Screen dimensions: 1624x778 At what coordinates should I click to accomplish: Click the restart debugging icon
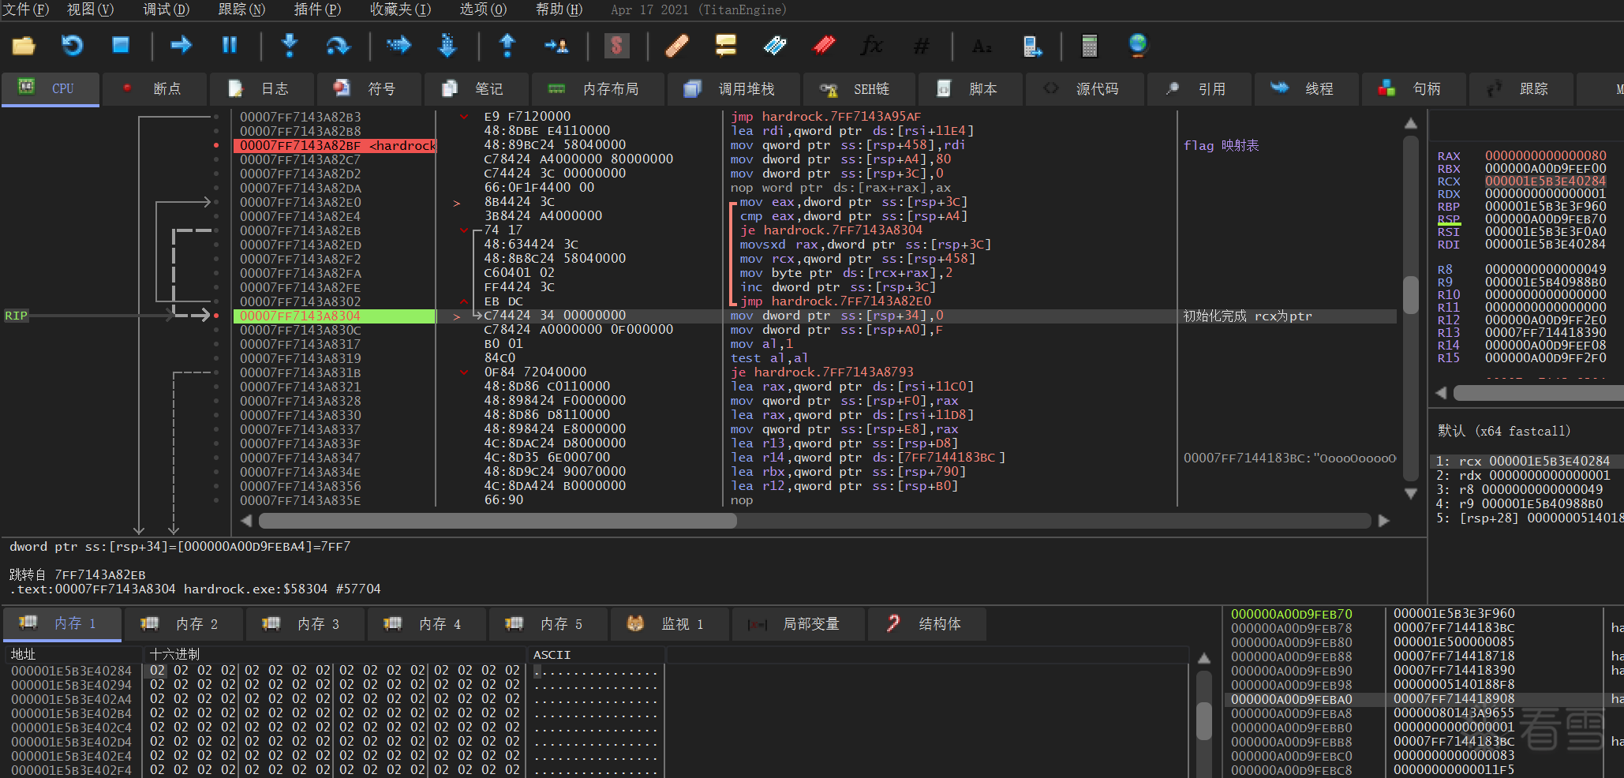(72, 46)
